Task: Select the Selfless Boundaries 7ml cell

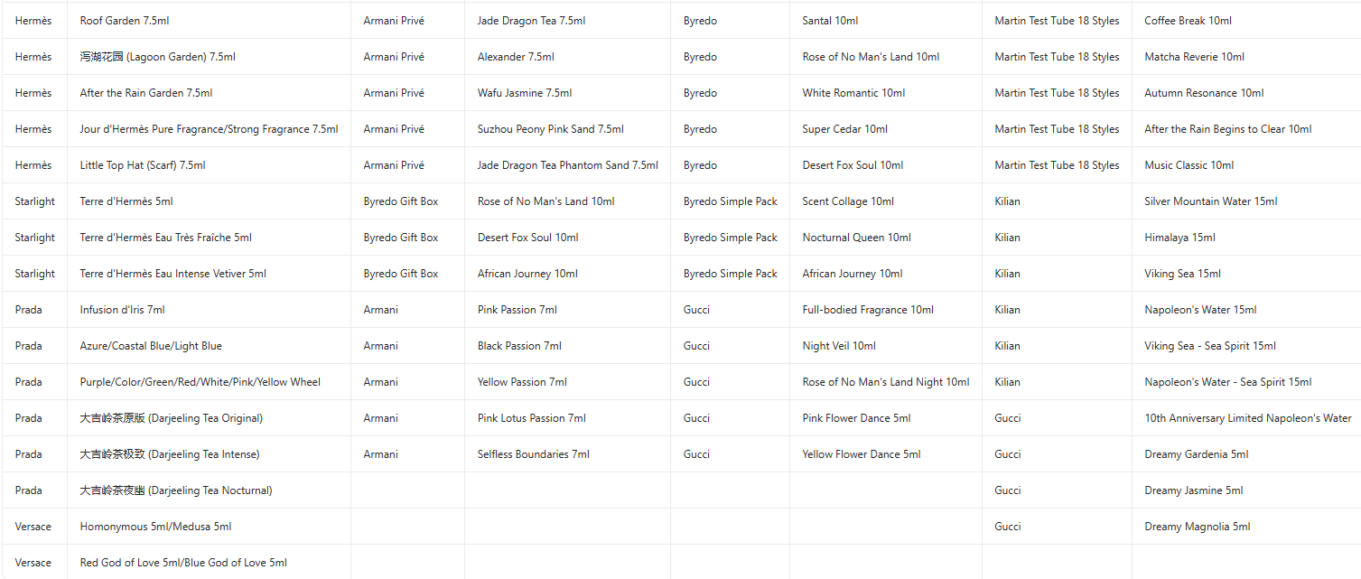Action: (x=533, y=454)
